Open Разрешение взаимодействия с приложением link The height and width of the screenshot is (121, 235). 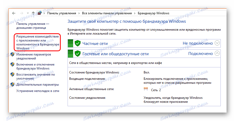pos(37,42)
